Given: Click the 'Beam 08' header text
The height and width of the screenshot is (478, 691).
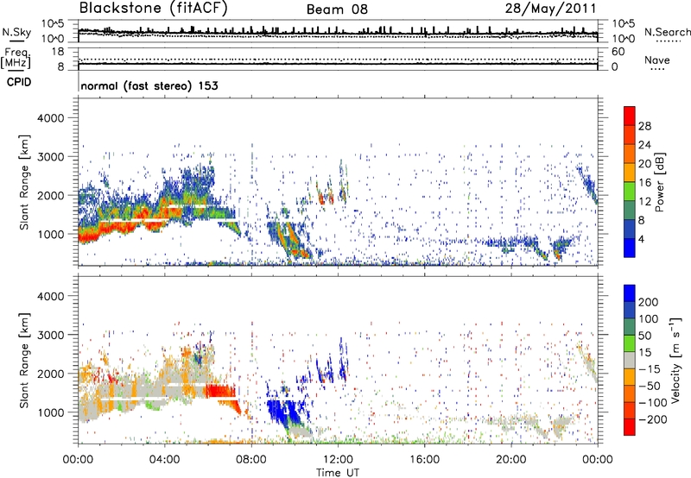Looking at the screenshot, I should [337, 9].
